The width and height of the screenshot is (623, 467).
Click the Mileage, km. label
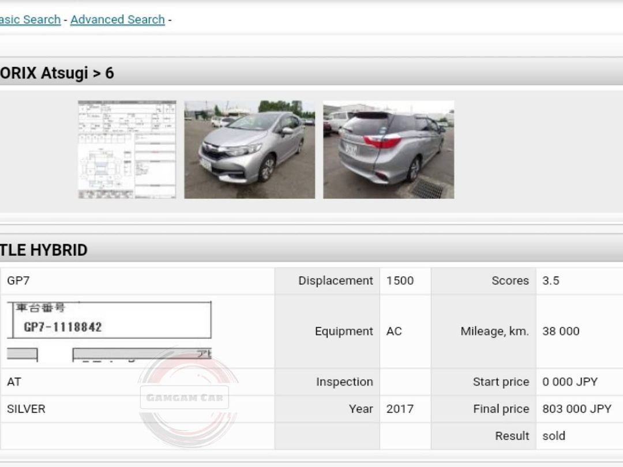(x=495, y=331)
